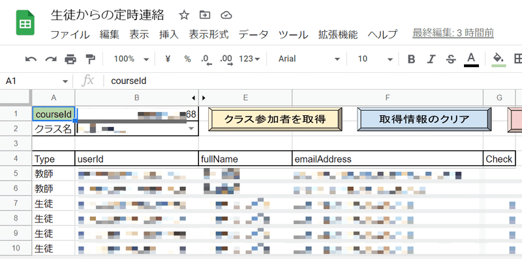Screen dimensions: 522x259
Task: Open the fill color picker
Action: pos(499,60)
